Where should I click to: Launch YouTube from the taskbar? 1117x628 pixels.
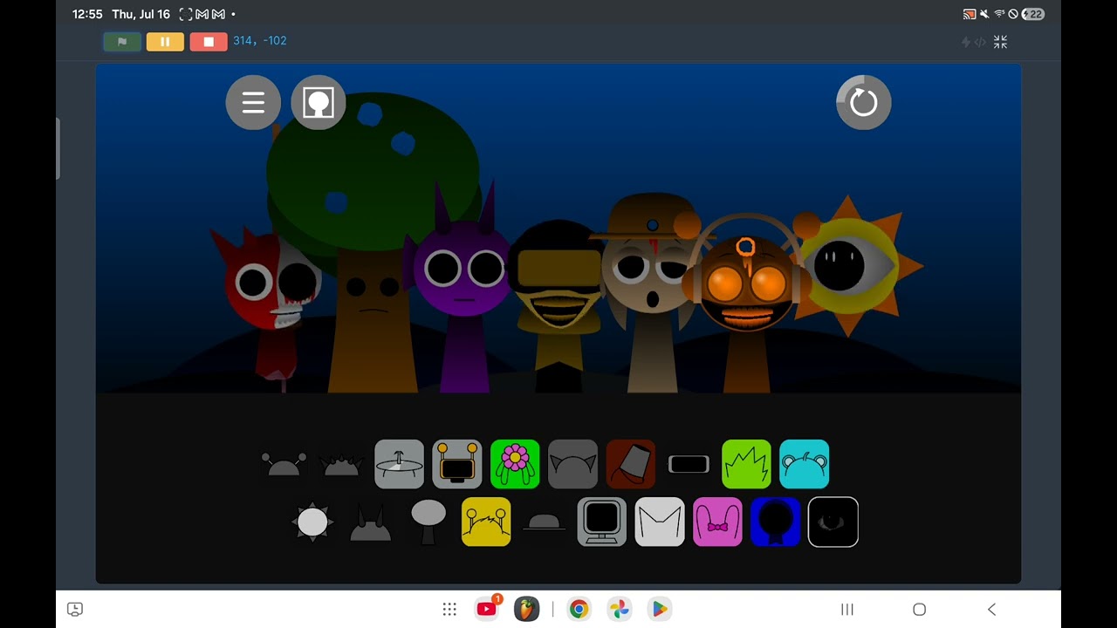[x=487, y=609]
